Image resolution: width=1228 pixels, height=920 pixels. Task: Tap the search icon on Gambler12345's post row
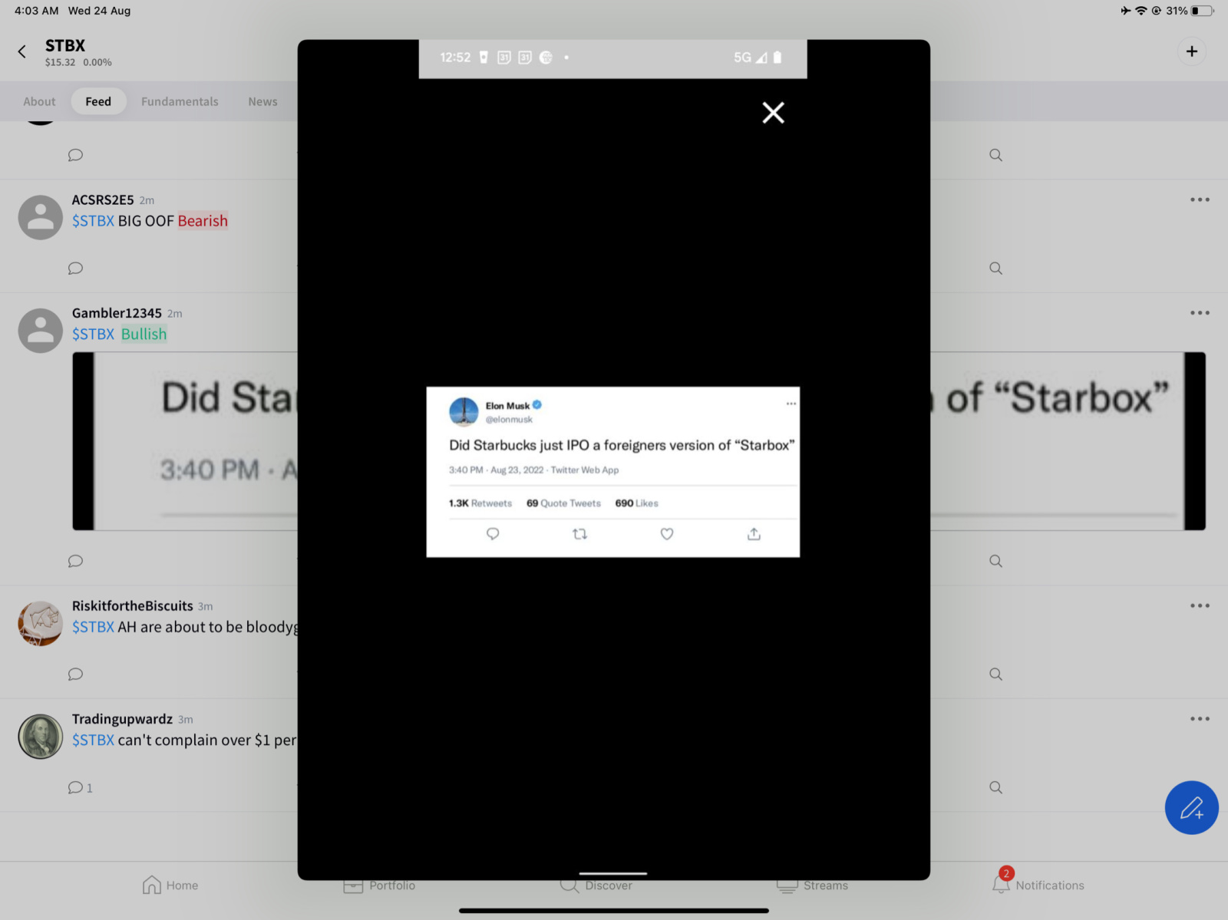click(x=995, y=561)
